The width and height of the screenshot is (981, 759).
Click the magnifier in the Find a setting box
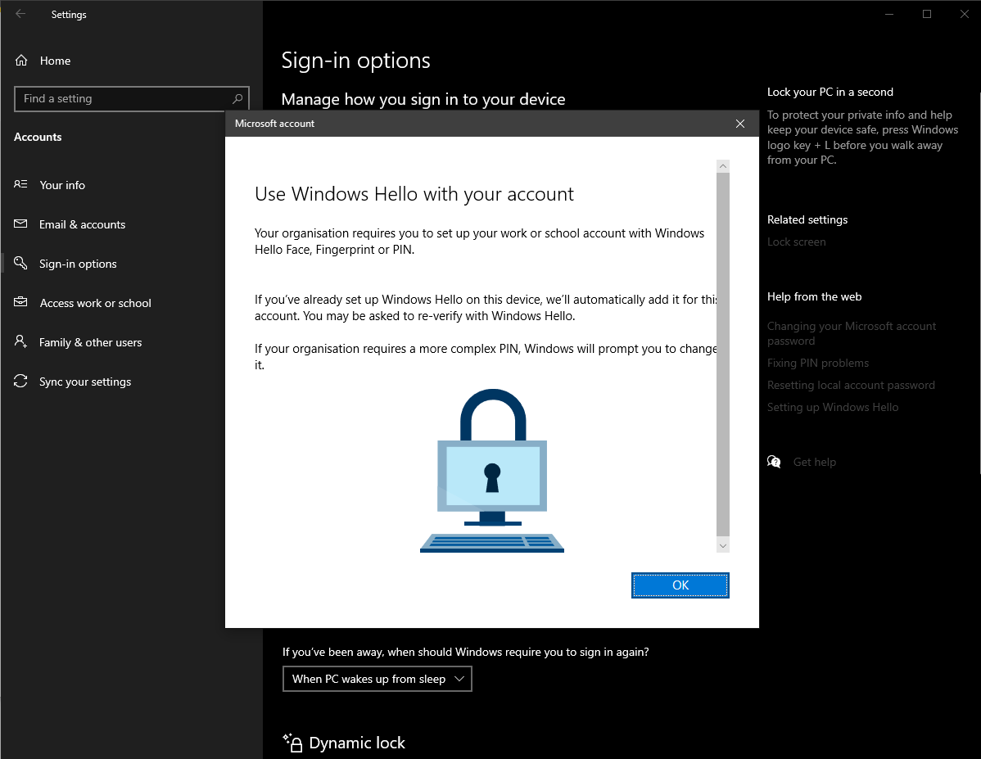(x=237, y=98)
